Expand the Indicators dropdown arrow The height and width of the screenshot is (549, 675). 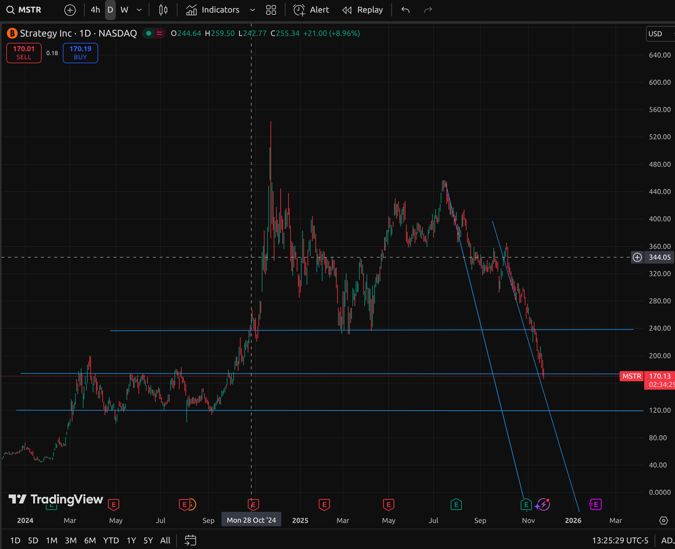point(252,10)
